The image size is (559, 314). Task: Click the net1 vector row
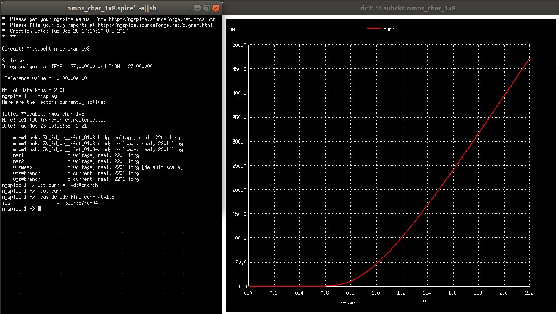[x=76, y=155]
